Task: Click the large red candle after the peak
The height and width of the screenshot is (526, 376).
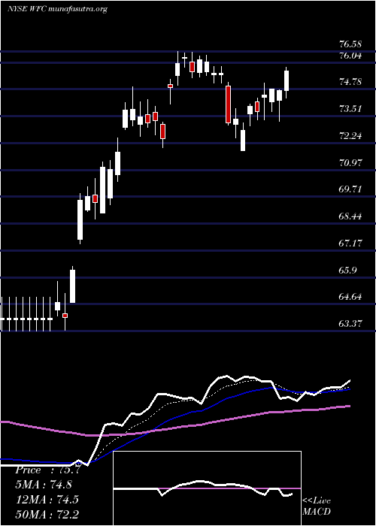Action: (x=229, y=104)
